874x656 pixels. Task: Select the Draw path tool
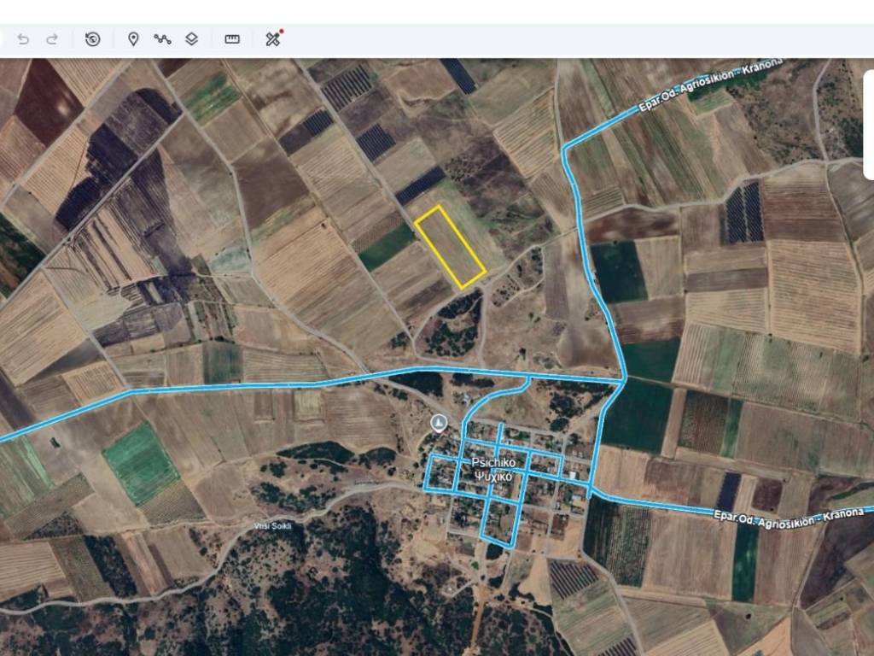click(x=162, y=39)
